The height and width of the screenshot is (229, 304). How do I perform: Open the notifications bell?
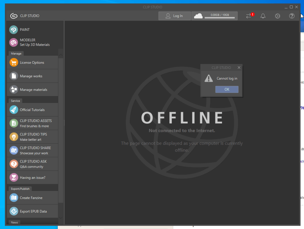pyautogui.click(x=263, y=16)
